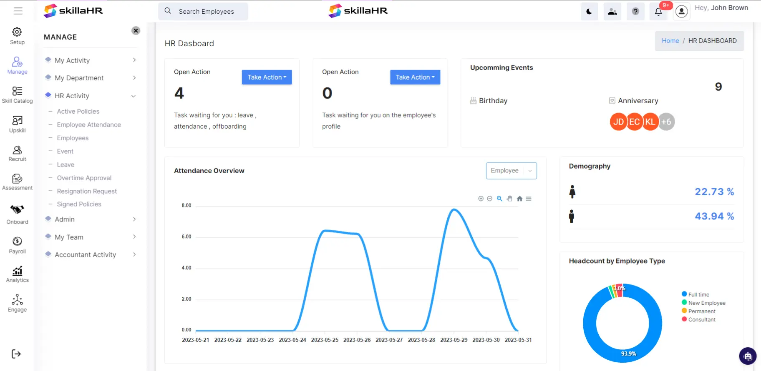Select Employee Attendance menu item
This screenshot has width=761, height=371.
[89, 124]
